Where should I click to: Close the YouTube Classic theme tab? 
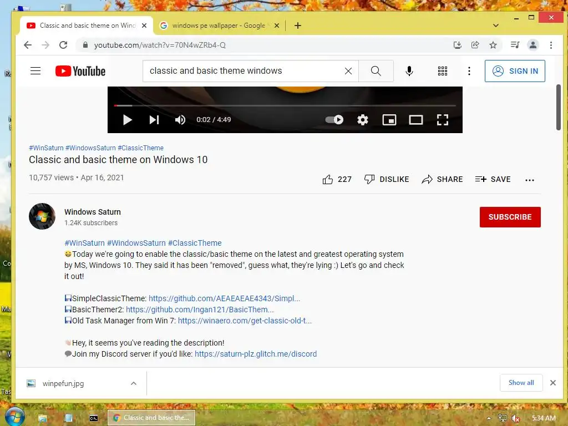pyautogui.click(x=144, y=26)
